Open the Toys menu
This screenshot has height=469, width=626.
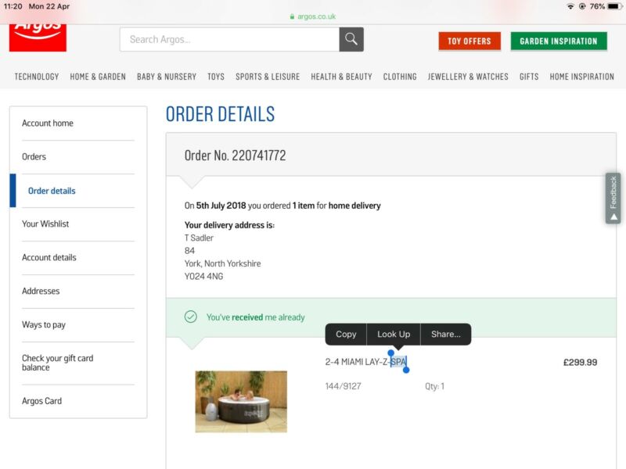pyautogui.click(x=216, y=77)
